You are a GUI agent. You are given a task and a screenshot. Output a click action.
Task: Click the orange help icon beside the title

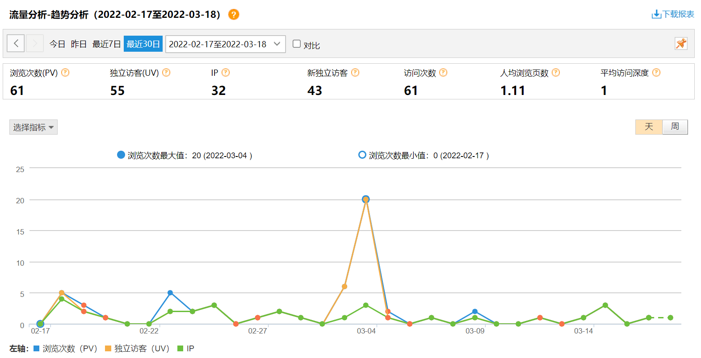234,15
